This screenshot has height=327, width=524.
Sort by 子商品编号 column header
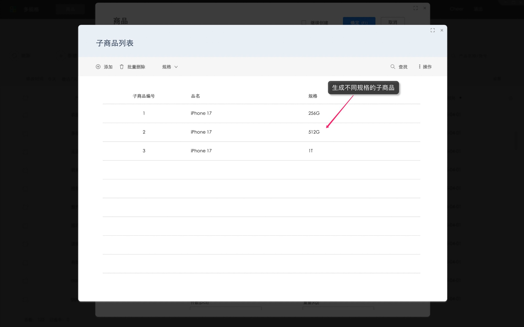[x=144, y=96]
